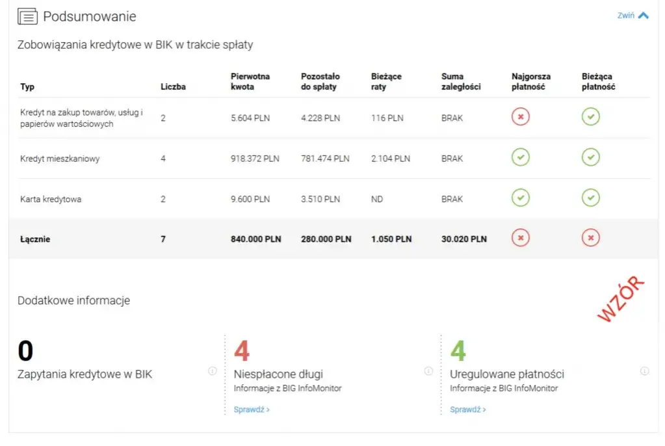Select the Karta kredytowa row label
The width and height of the screenshot is (665, 446).
point(51,199)
